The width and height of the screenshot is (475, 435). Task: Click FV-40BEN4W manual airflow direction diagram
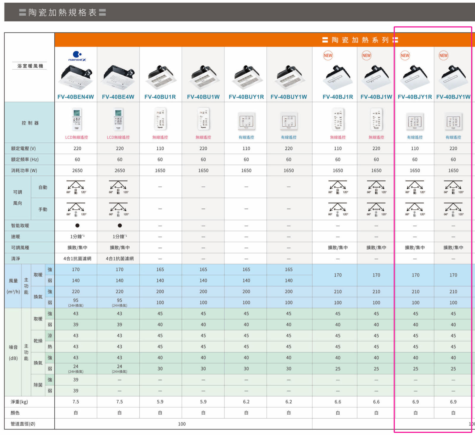[76, 209]
